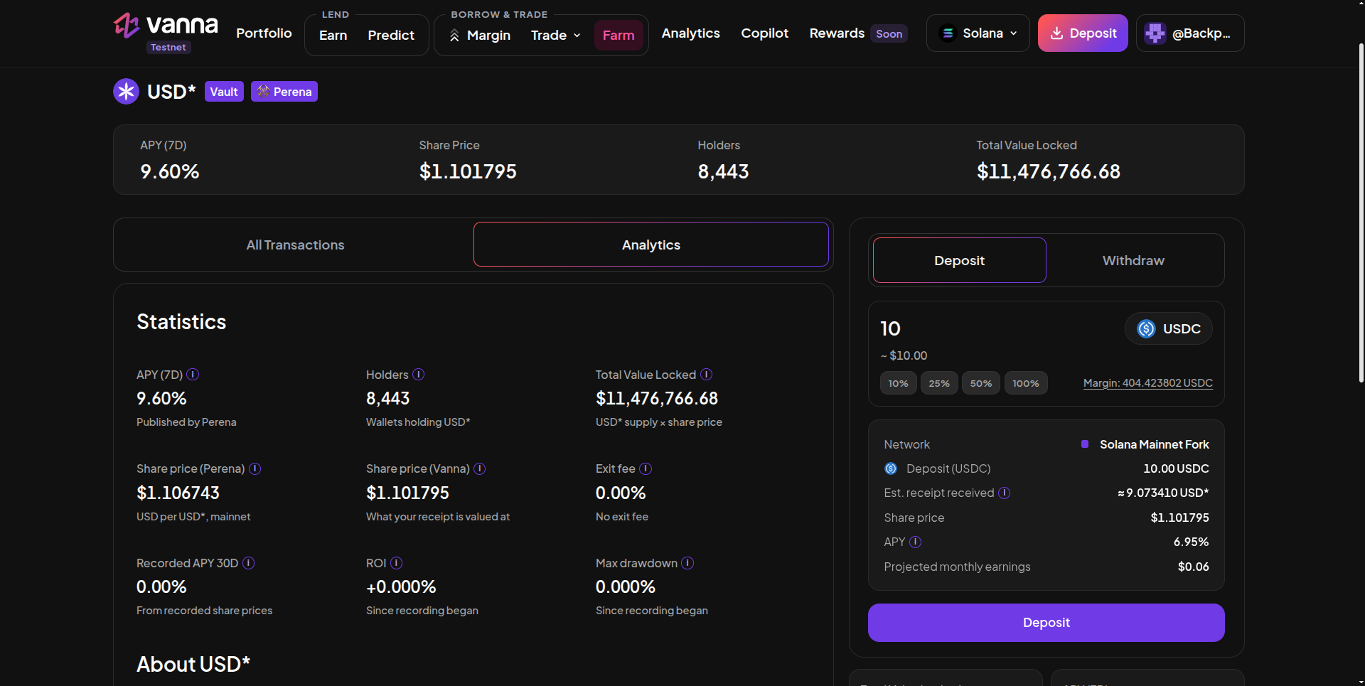Switch to the All Transactions tab

pyautogui.click(x=295, y=245)
